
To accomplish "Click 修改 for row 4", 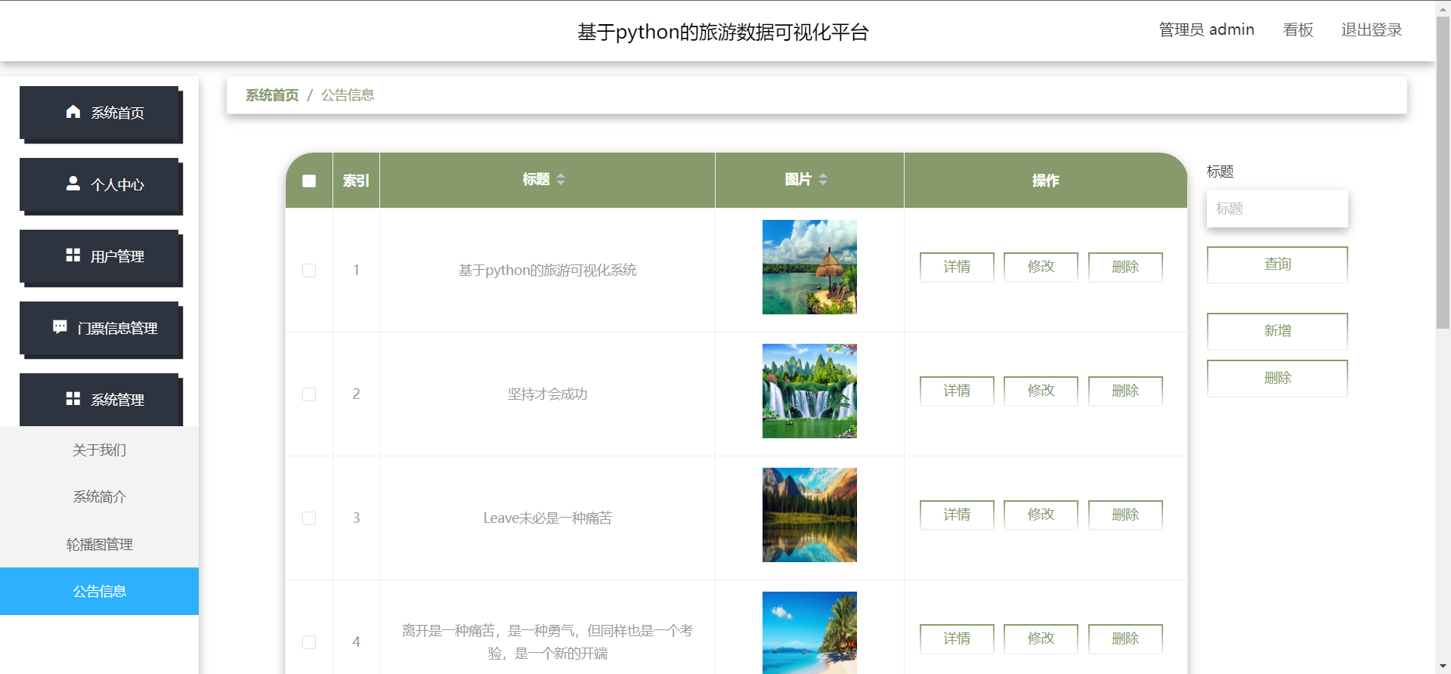I will (x=1041, y=638).
